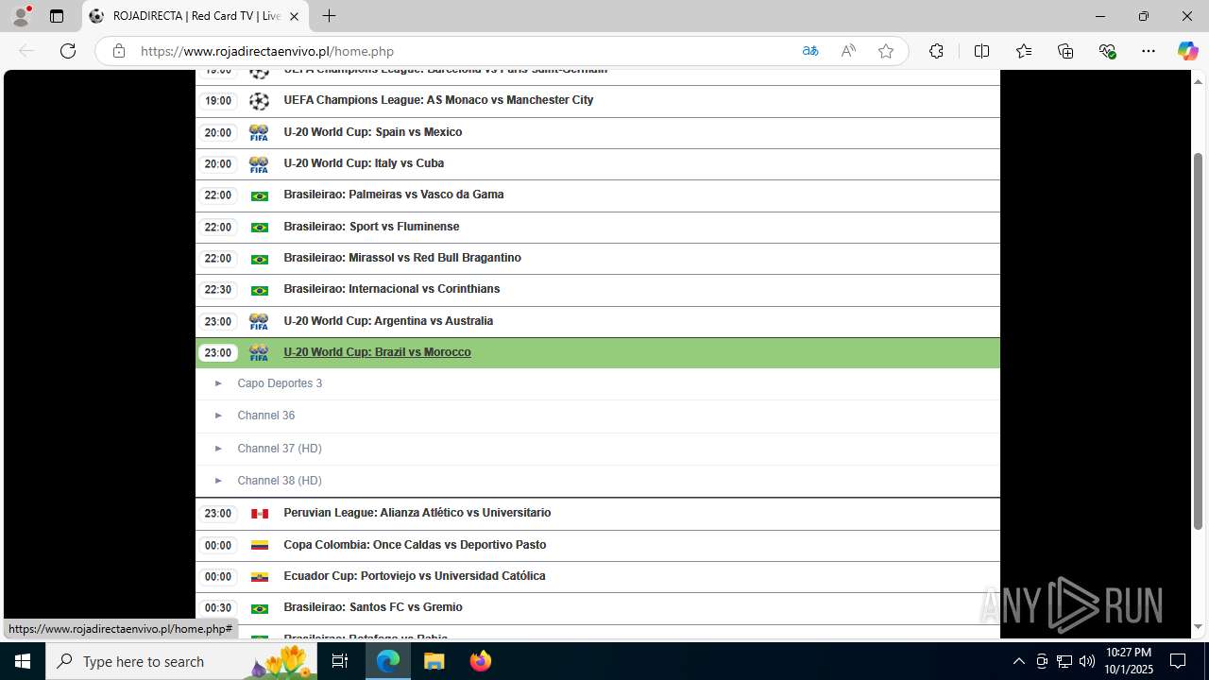Play the Channel 38 (HD) stream
Viewport: 1209px width, 680px height.
(x=280, y=481)
